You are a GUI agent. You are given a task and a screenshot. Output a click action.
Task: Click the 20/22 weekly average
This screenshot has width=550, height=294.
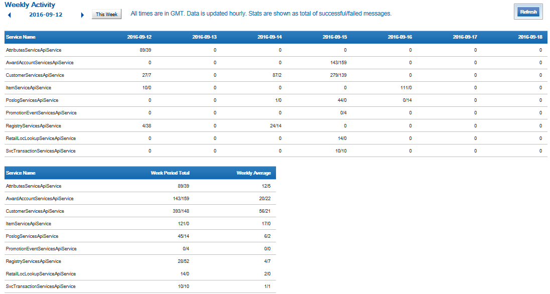pos(265,199)
